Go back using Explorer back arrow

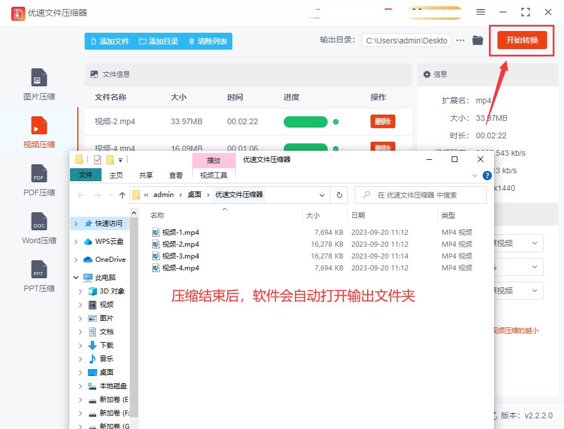(x=81, y=195)
